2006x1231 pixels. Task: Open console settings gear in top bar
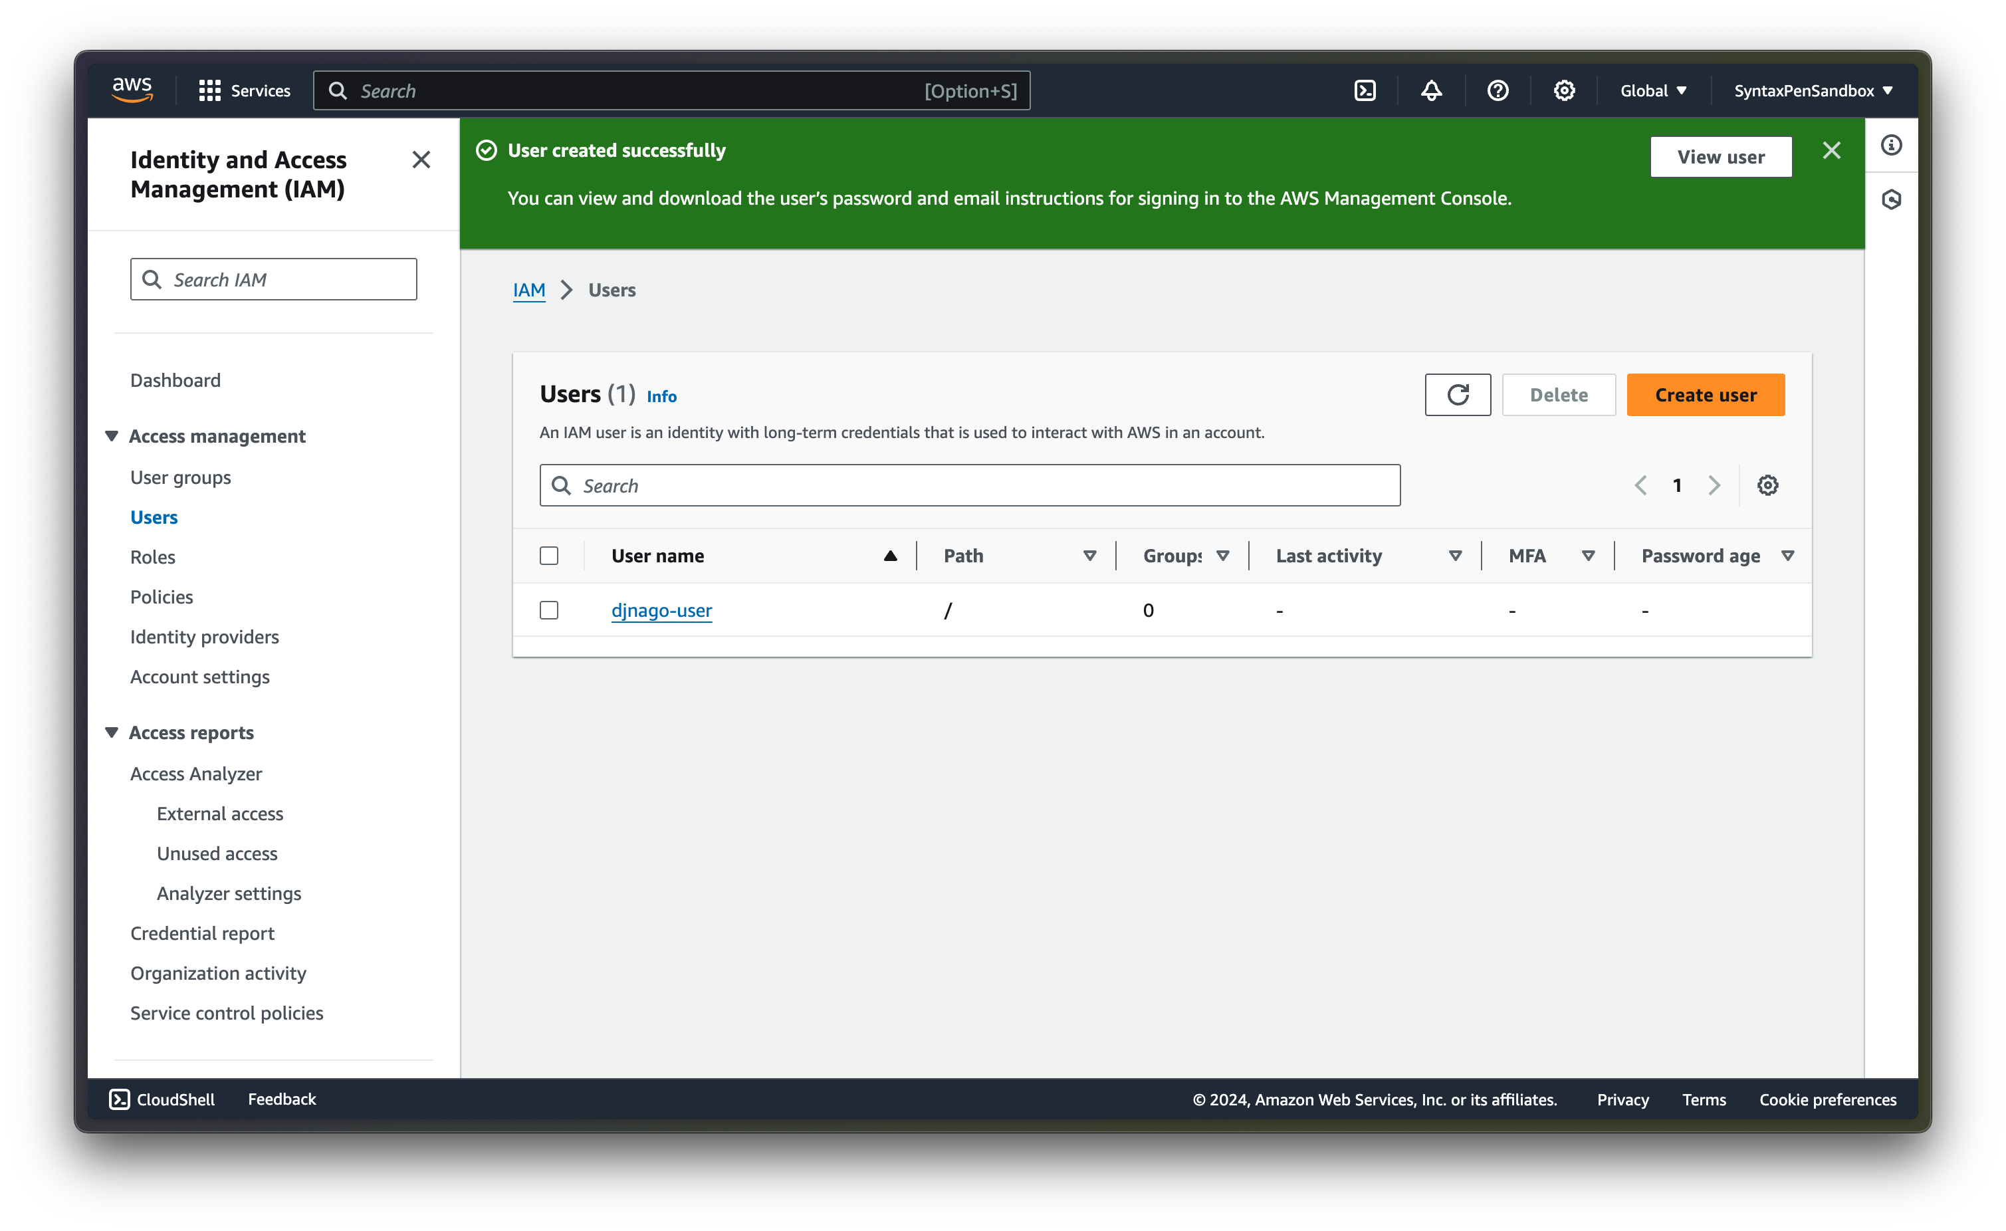(x=1563, y=90)
